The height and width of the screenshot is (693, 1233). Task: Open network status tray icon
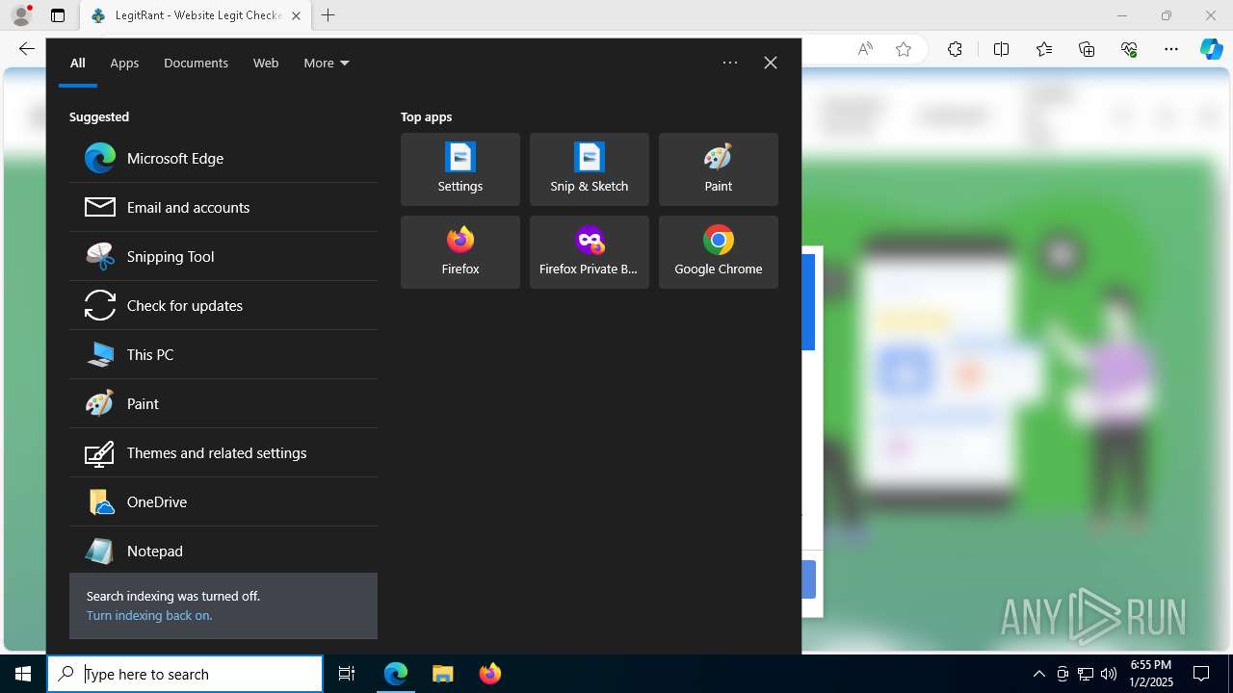pyautogui.click(x=1086, y=674)
